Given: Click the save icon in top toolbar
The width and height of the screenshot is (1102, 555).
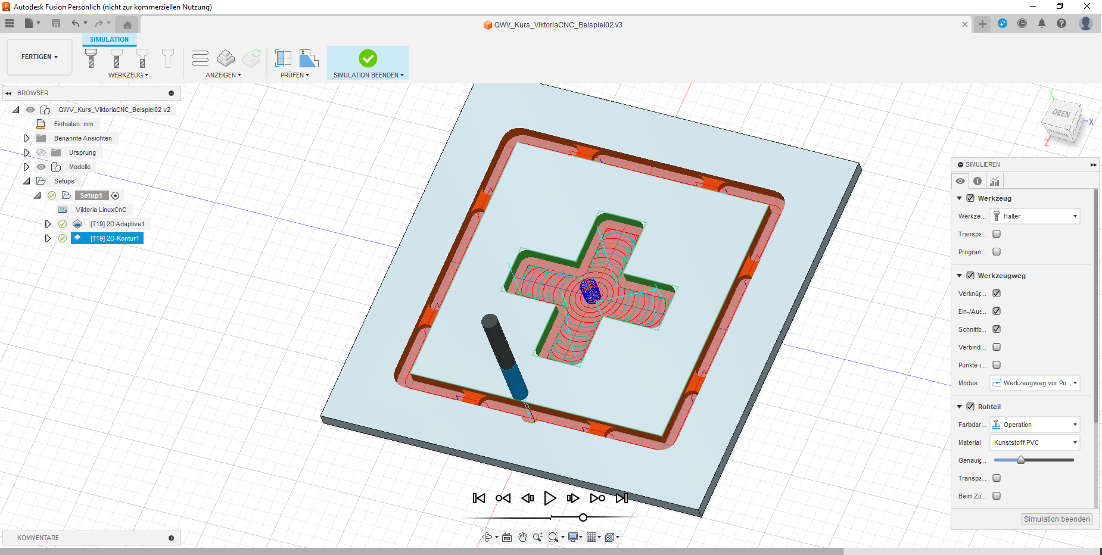Looking at the screenshot, I should 56,23.
